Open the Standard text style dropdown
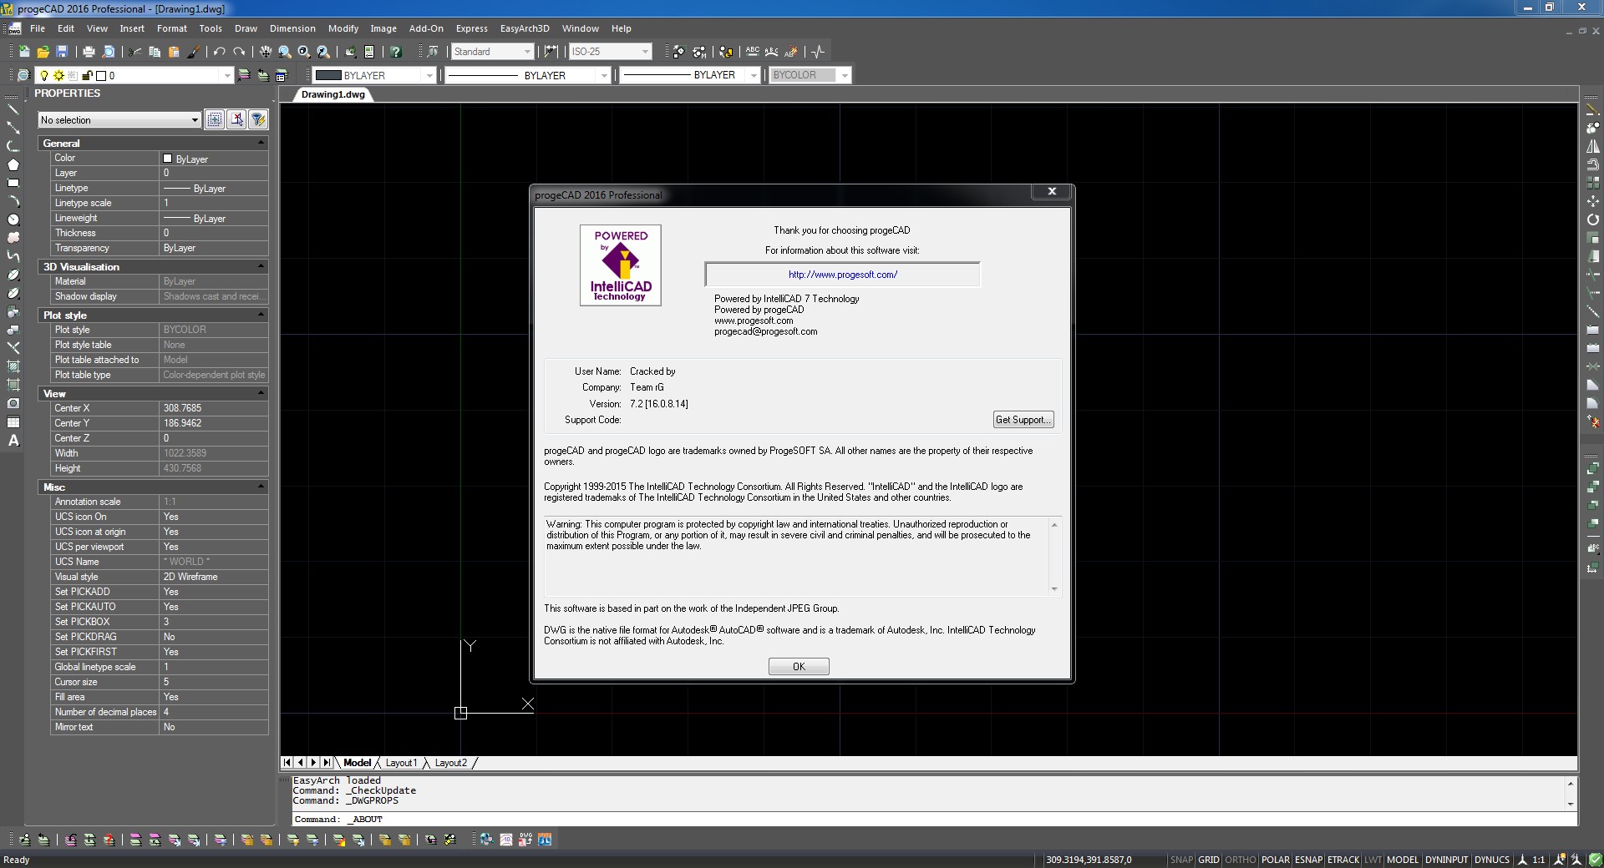 pyautogui.click(x=492, y=52)
